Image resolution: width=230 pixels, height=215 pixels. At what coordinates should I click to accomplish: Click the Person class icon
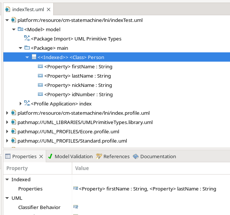(x=34, y=57)
